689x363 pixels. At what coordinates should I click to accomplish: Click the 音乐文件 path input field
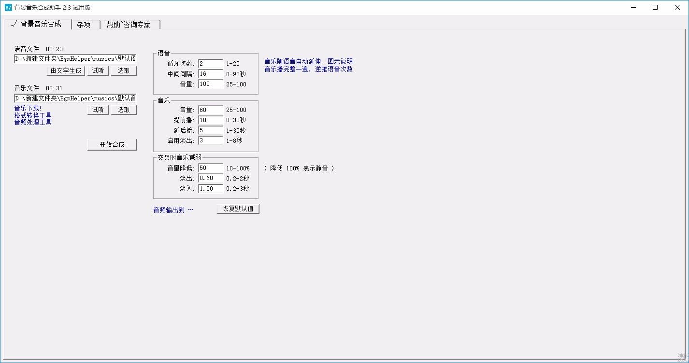[75, 98]
